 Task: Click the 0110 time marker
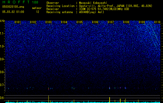point(157,22)
